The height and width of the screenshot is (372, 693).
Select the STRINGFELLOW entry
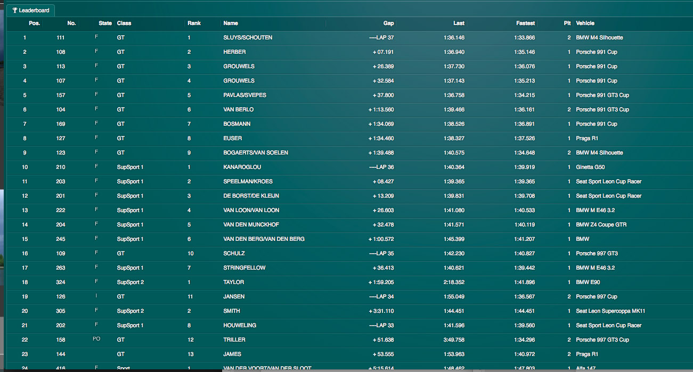tap(244, 268)
